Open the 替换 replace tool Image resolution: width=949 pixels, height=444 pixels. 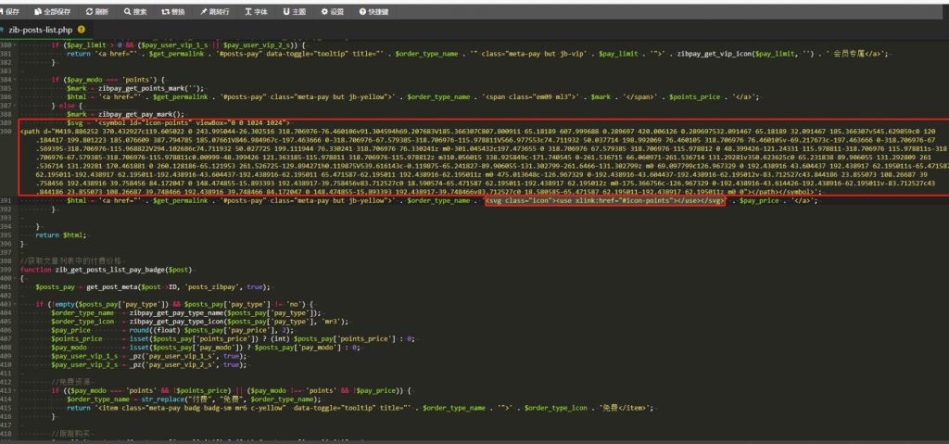pos(173,11)
